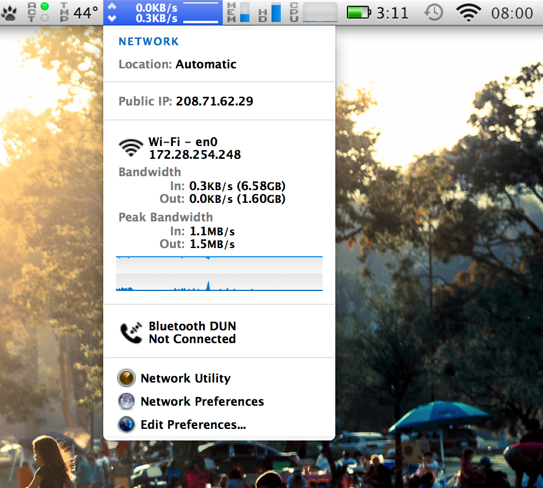Click the Wi-Fi signal icon beside en0

coord(131,148)
